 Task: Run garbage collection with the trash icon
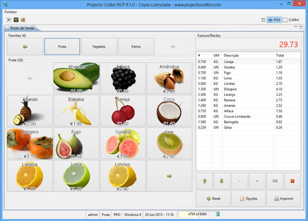click(x=218, y=214)
